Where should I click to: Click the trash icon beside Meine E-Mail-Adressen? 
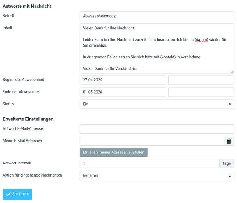(229, 141)
